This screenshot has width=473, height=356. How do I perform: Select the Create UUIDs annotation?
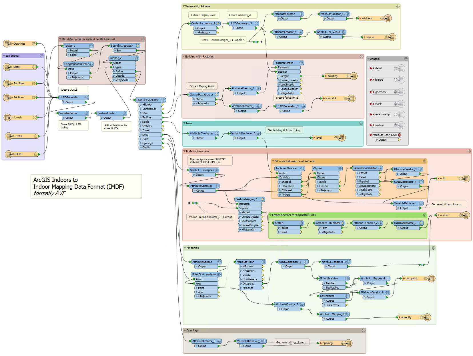tap(74, 90)
